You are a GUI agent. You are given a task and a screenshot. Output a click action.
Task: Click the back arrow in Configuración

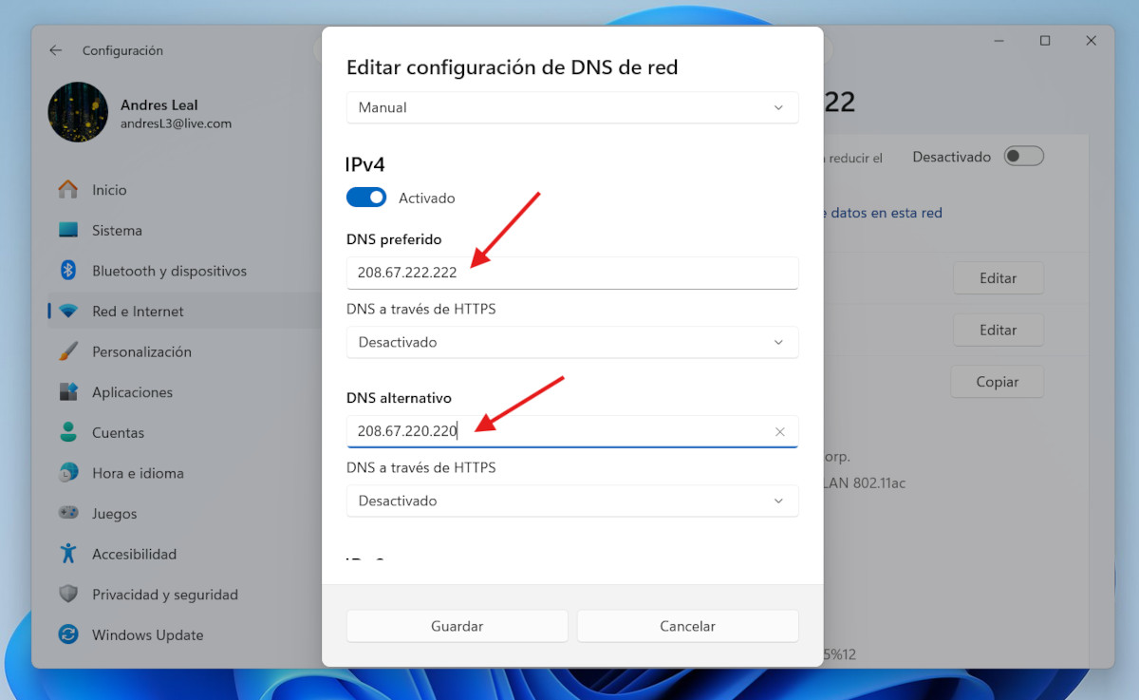[55, 49]
